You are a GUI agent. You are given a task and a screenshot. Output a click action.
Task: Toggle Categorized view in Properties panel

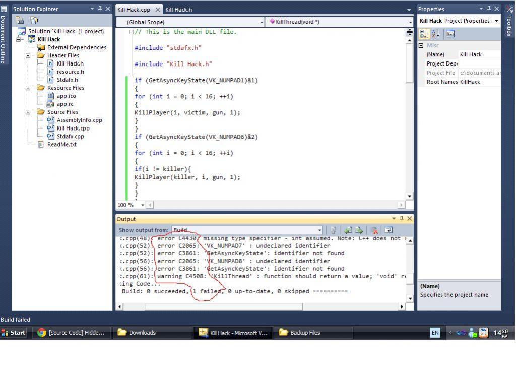click(424, 34)
